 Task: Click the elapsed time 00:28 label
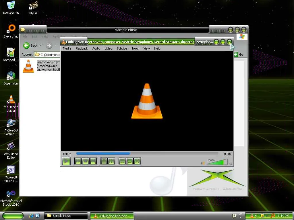click(x=67, y=154)
